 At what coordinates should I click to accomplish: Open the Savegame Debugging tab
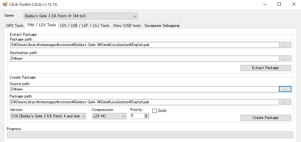pos(162,26)
